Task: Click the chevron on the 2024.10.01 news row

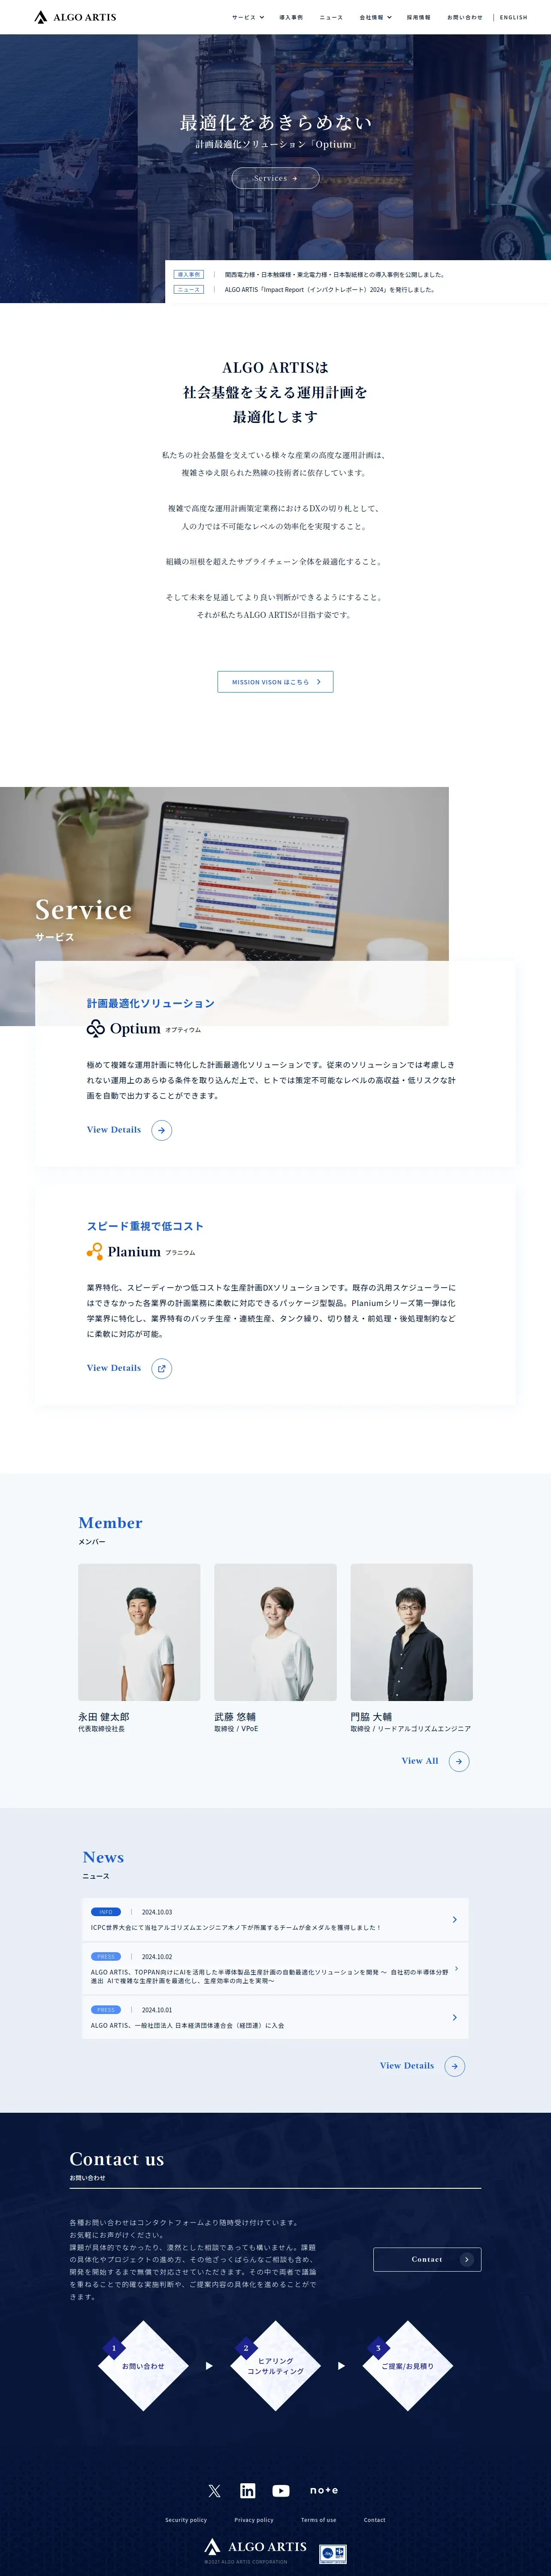Action: (454, 2017)
